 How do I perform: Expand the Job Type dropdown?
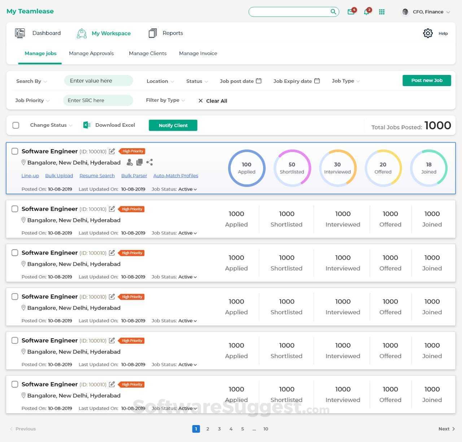pyautogui.click(x=345, y=81)
